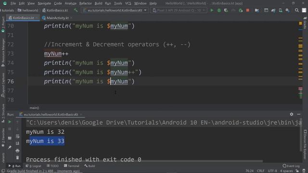Click the 'myNum is 32' console output
308x173 pixels.
45,132
